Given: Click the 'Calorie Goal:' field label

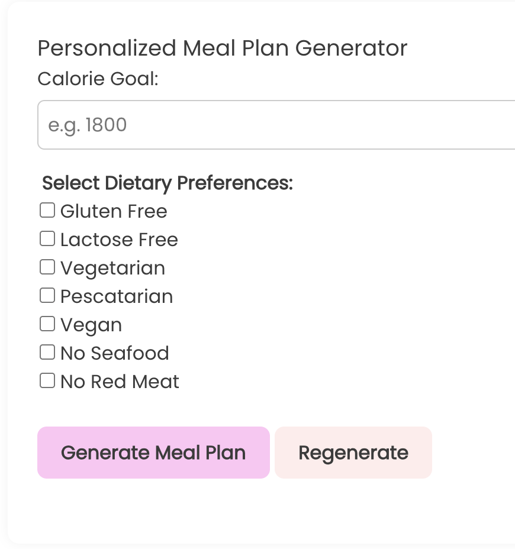Looking at the screenshot, I should pyautogui.click(x=98, y=79).
